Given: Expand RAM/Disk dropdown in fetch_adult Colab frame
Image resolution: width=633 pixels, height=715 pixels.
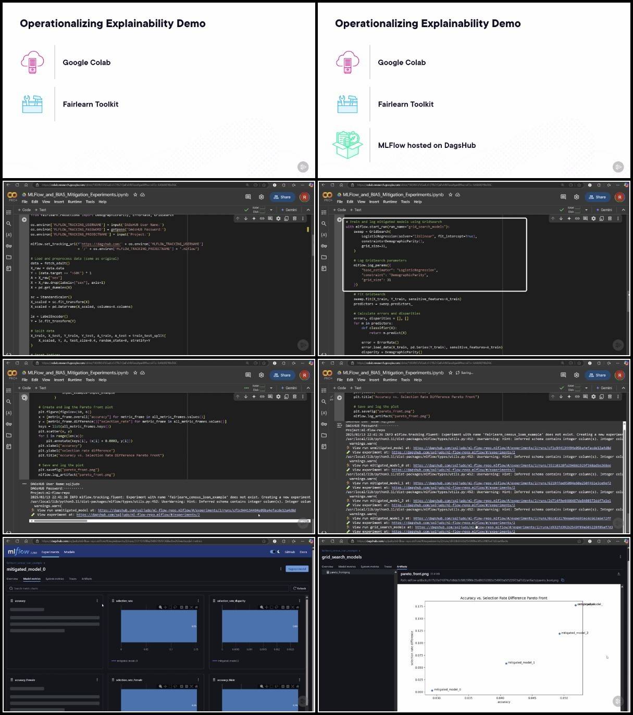Looking at the screenshot, I should point(271,210).
